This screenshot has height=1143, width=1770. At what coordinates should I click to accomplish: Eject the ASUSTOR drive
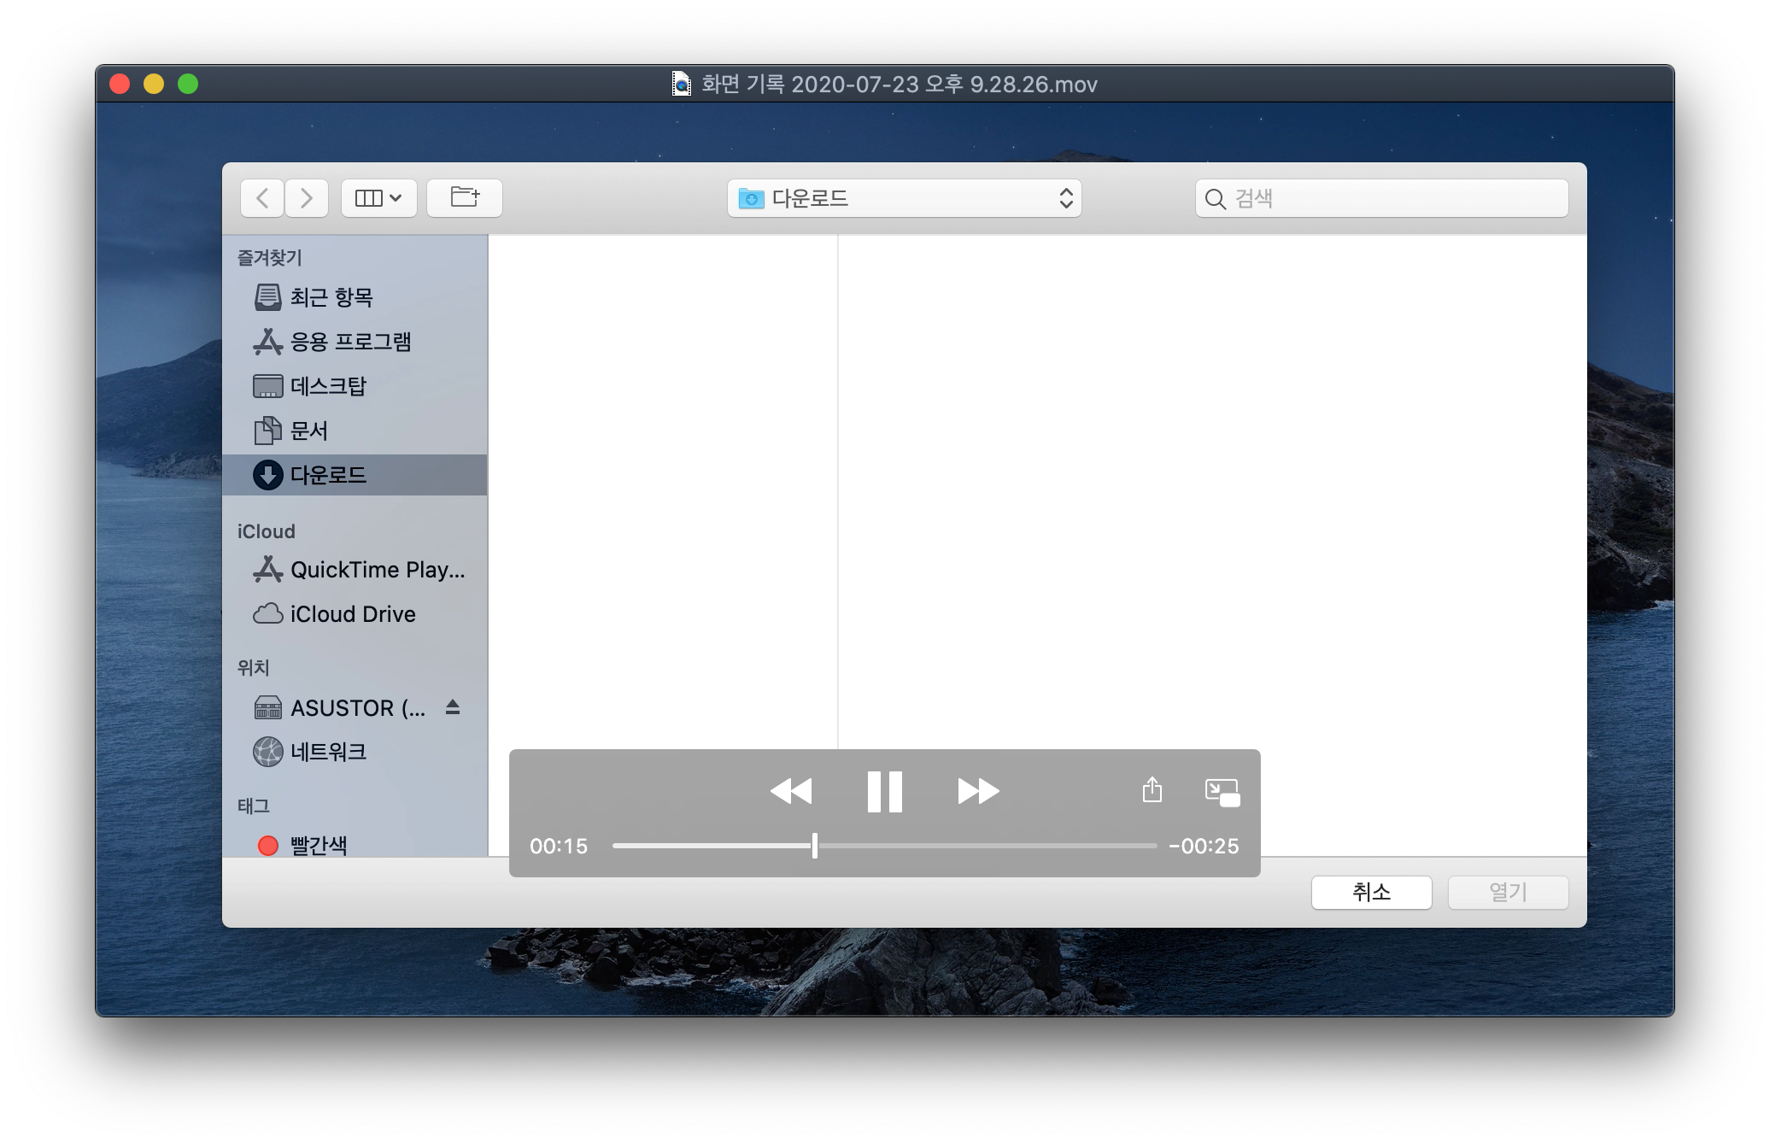point(453,707)
